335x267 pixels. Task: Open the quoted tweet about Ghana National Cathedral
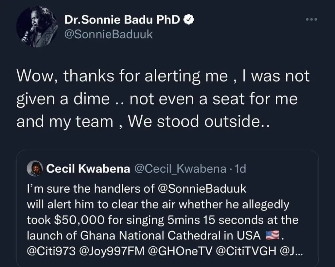167,208
